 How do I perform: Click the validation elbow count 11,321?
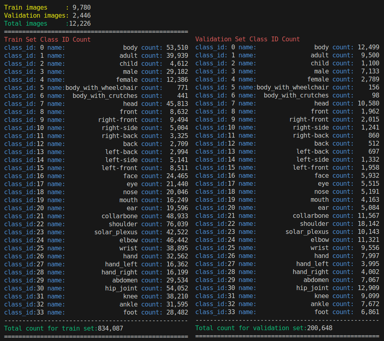(x=369, y=240)
